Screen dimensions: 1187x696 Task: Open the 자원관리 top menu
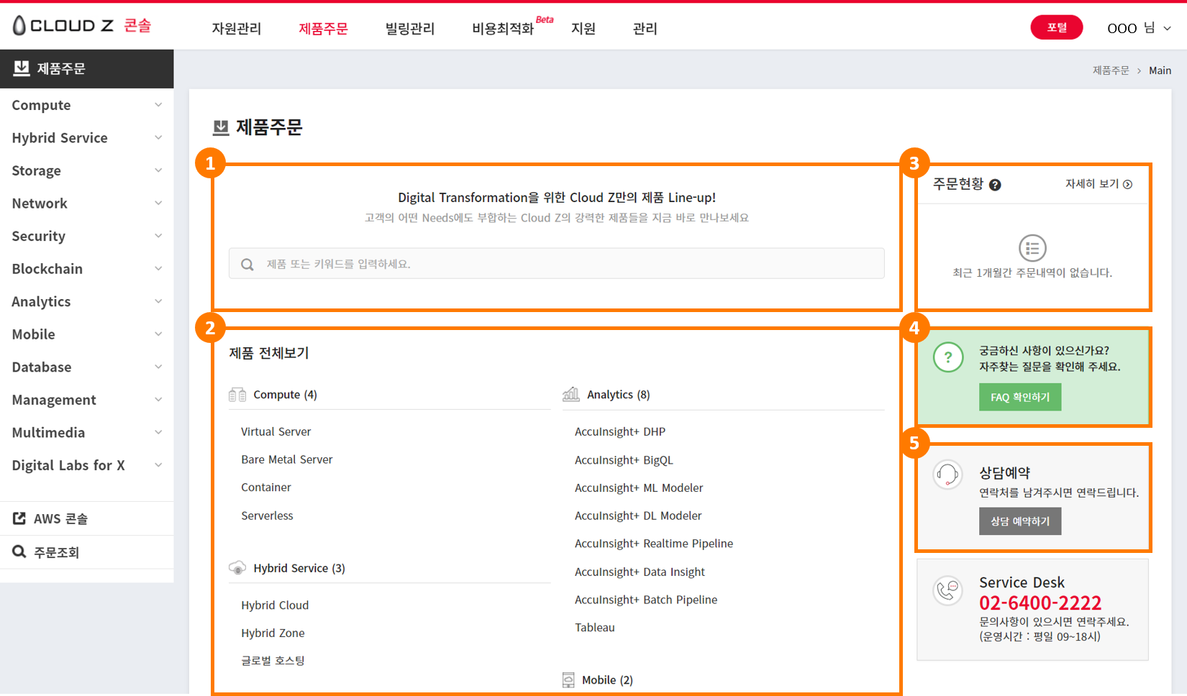click(x=237, y=28)
